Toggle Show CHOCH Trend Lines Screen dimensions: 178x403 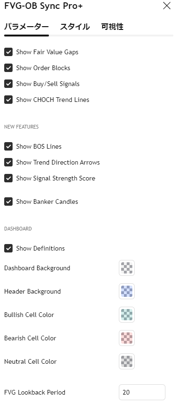8,100
